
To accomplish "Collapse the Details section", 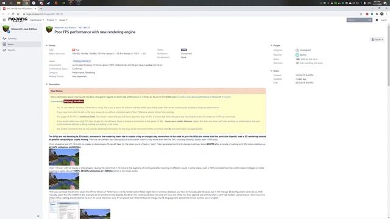I will pyautogui.click(x=47, y=46).
